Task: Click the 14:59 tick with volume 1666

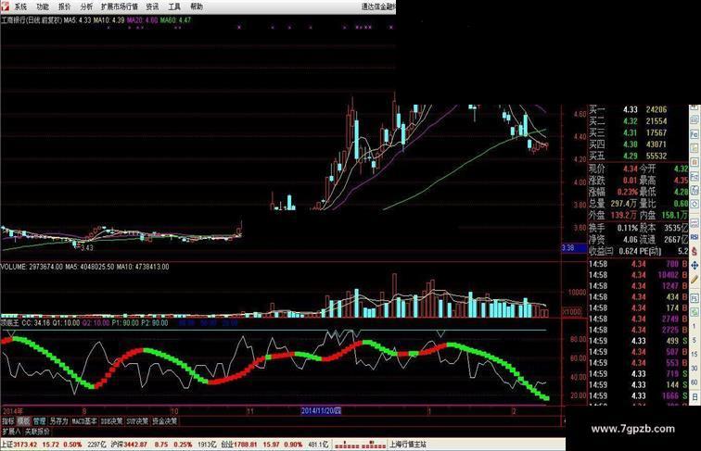Action: [638, 395]
